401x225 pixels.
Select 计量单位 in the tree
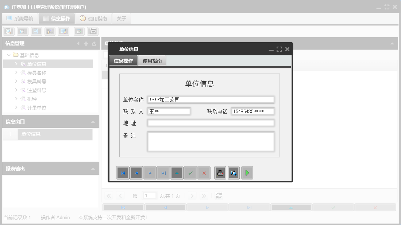click(37, 108)
